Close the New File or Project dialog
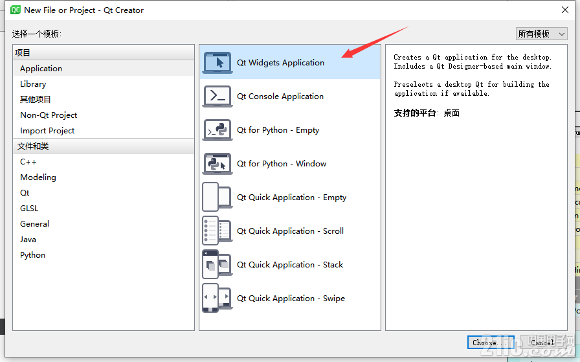Viewport: 580px width, 362px height. [565, 10]
